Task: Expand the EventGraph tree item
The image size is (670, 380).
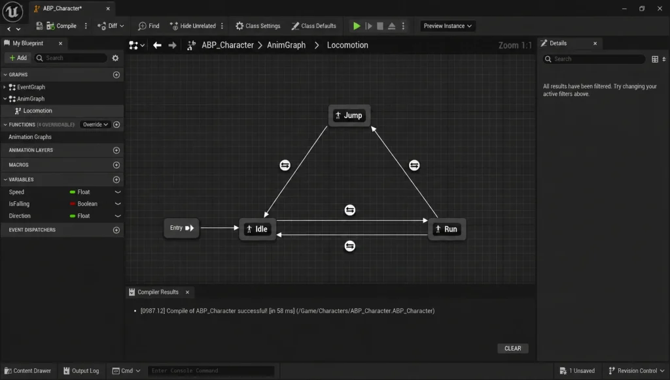Action: tap(5, 87)
